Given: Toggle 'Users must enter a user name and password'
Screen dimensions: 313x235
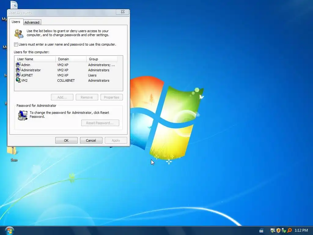Looking at the screenshot, I should pos(16,44).
